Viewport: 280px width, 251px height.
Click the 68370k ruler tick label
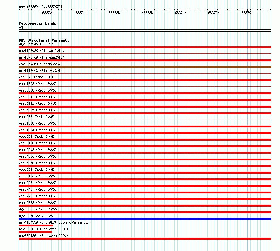click(x=48, y=13)
